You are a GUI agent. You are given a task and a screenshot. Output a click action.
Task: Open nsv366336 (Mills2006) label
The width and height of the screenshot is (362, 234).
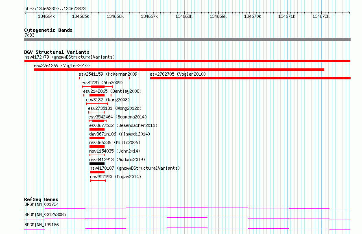(115, 142)
